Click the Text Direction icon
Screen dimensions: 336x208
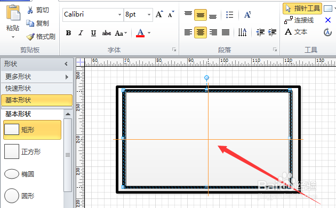(242, 33)
